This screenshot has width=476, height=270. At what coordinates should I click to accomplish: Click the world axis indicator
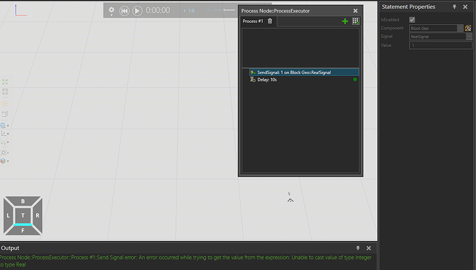click(20, 10)
